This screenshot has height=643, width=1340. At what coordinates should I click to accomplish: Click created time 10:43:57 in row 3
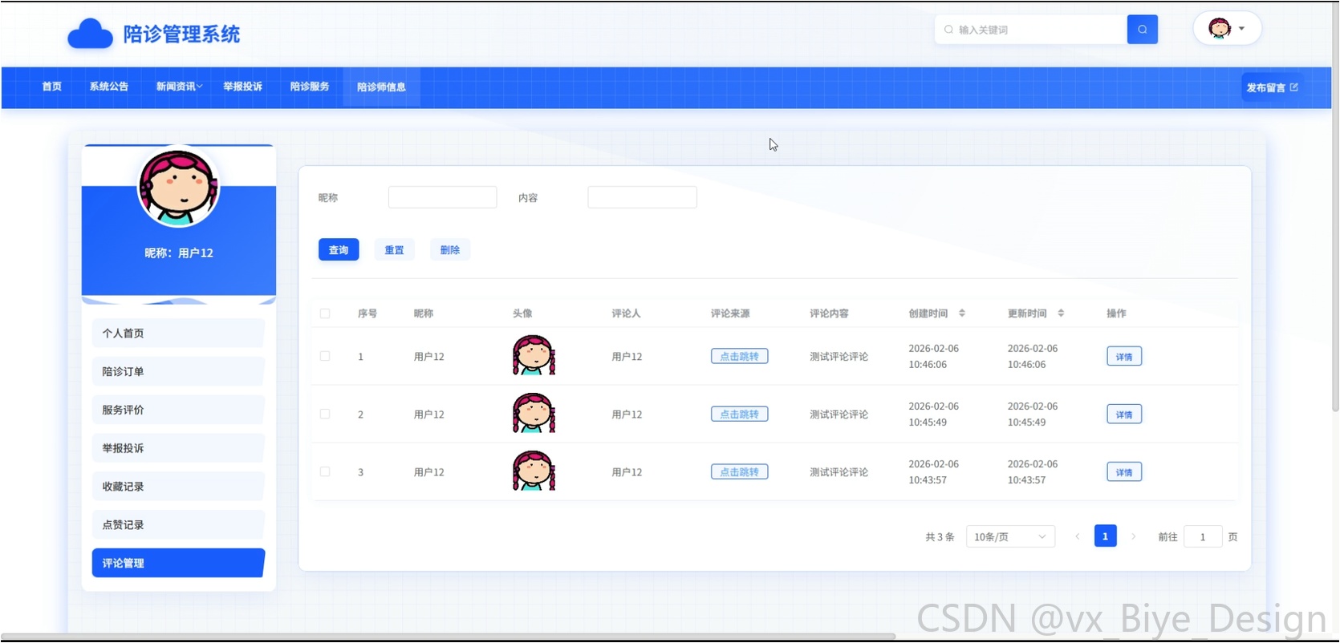click(928, 480)
